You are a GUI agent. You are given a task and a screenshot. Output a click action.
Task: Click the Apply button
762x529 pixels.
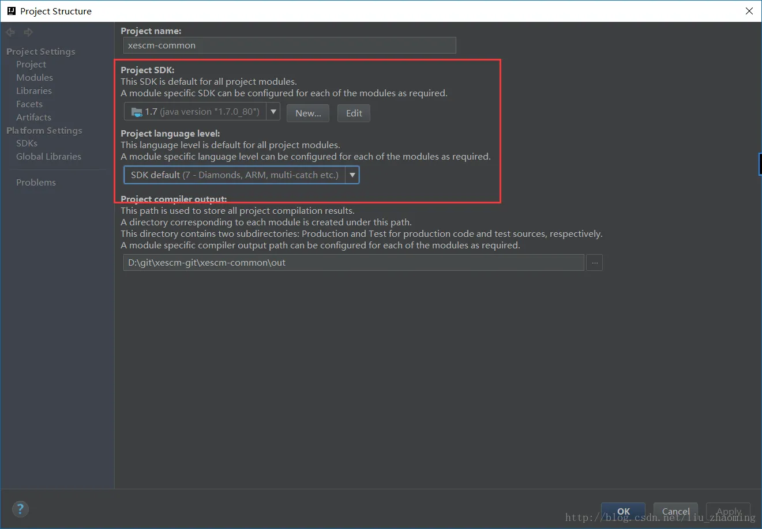point(729,511)
